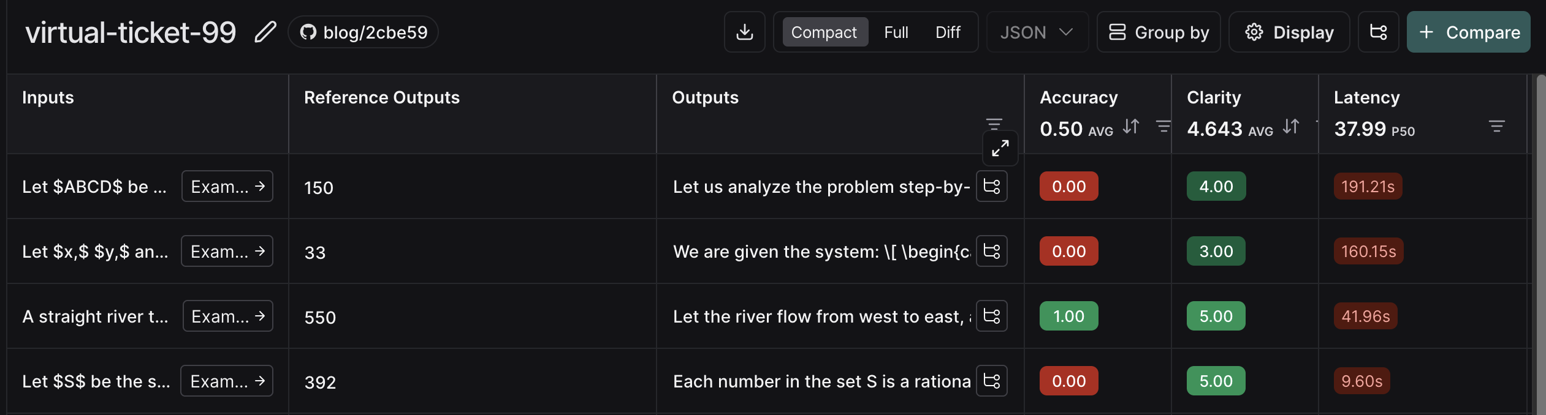Click the Compare button
The image size is (1546, 415).
[1468, 32]
